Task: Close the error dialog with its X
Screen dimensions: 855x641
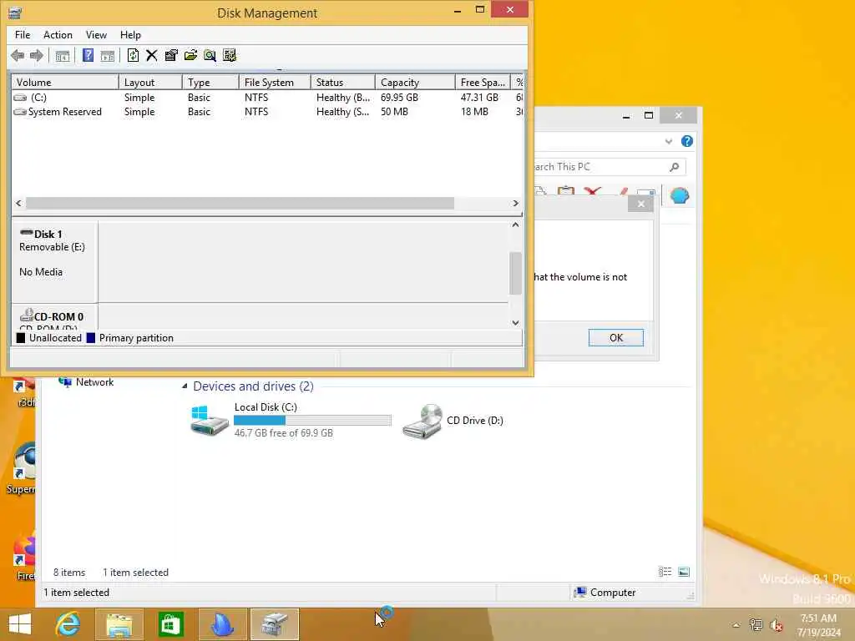Action: [640, 204]
